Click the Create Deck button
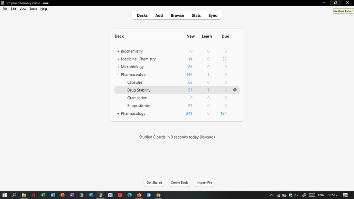The height and width of the screenshot is (199, 354). [179, 182]
